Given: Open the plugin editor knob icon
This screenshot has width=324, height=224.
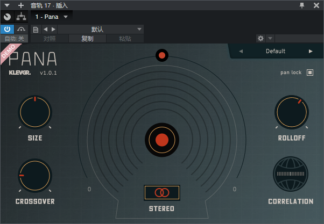Looking at the screenshot, I should pyautogui.click(x=7, y=17).
